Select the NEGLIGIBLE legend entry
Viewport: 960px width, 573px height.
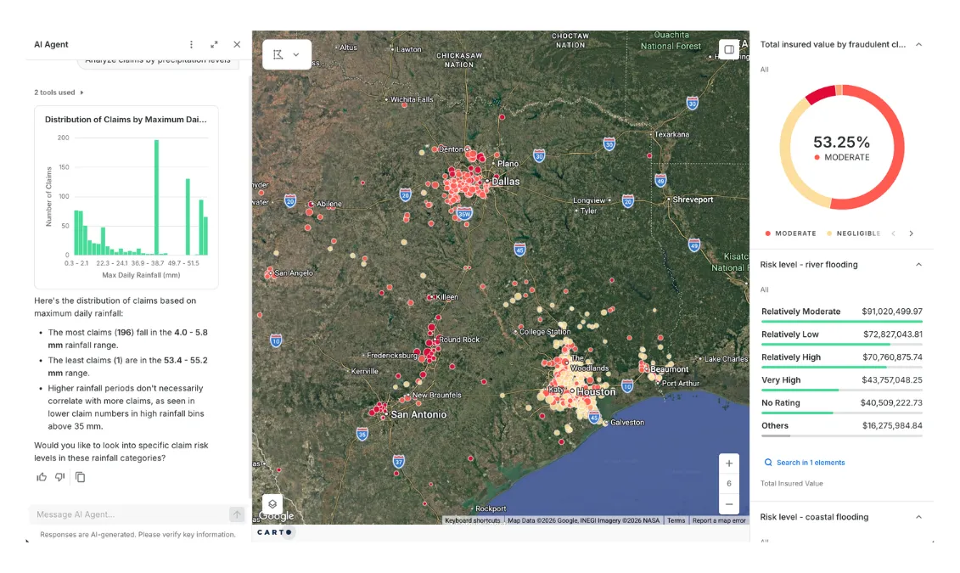(853, 233)
